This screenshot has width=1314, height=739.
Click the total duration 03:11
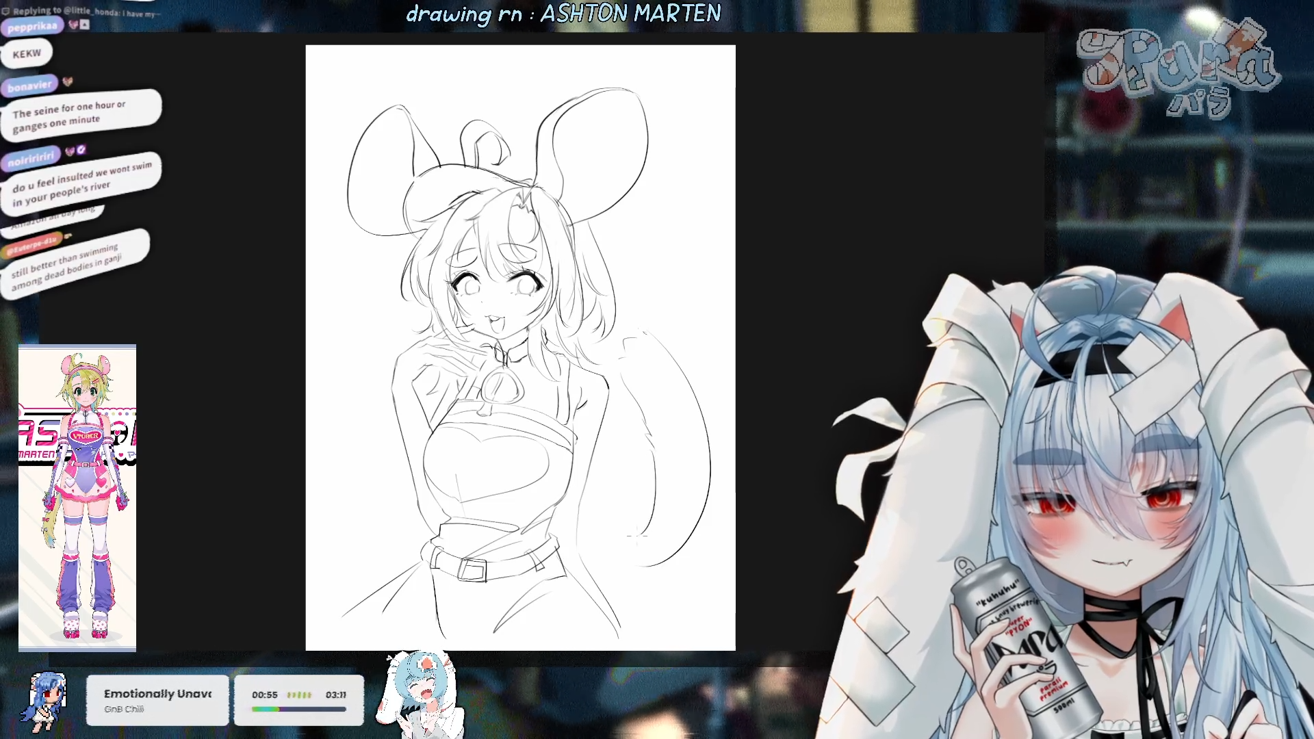pos(336,695)
